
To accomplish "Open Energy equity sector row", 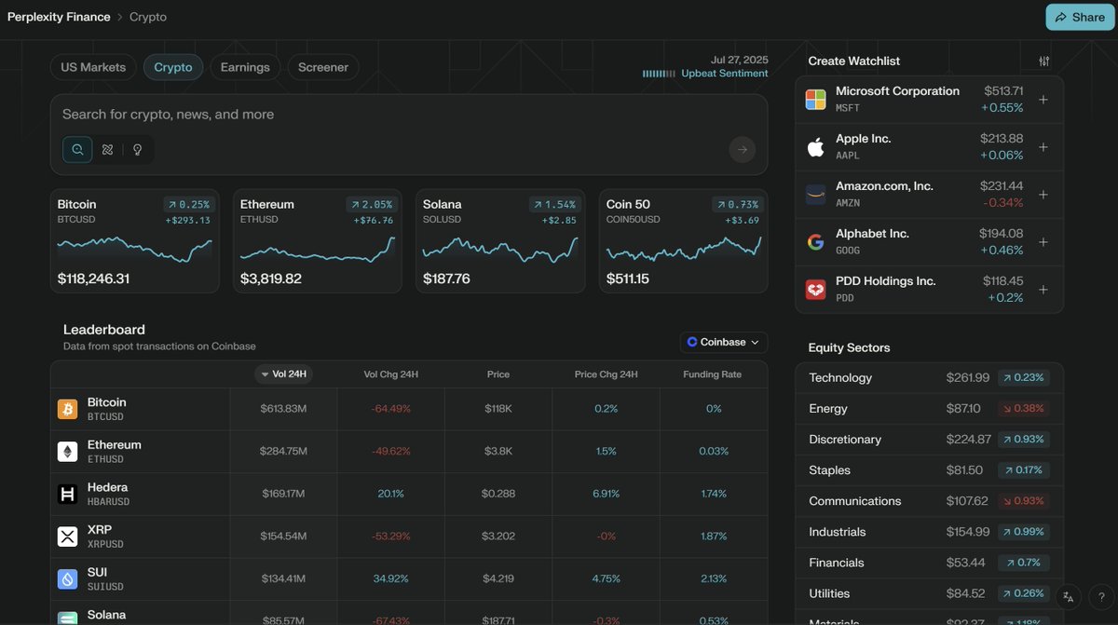I will point(930,409).
